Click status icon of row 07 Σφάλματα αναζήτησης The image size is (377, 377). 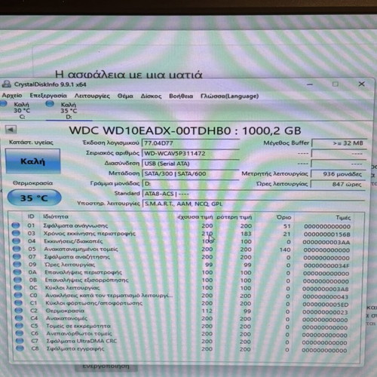click(x=17, y=256)
